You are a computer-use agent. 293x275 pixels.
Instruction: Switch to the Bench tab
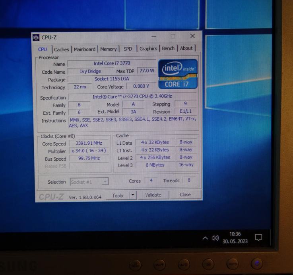pos(168,48)
